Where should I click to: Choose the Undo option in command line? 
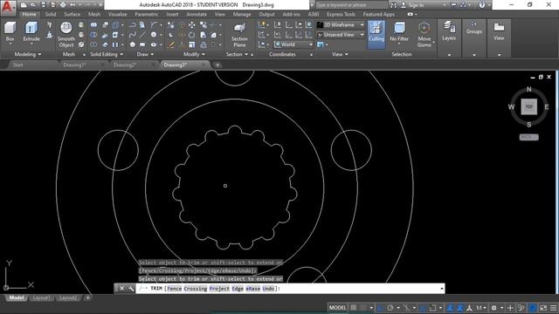click(x=268, y=289)
